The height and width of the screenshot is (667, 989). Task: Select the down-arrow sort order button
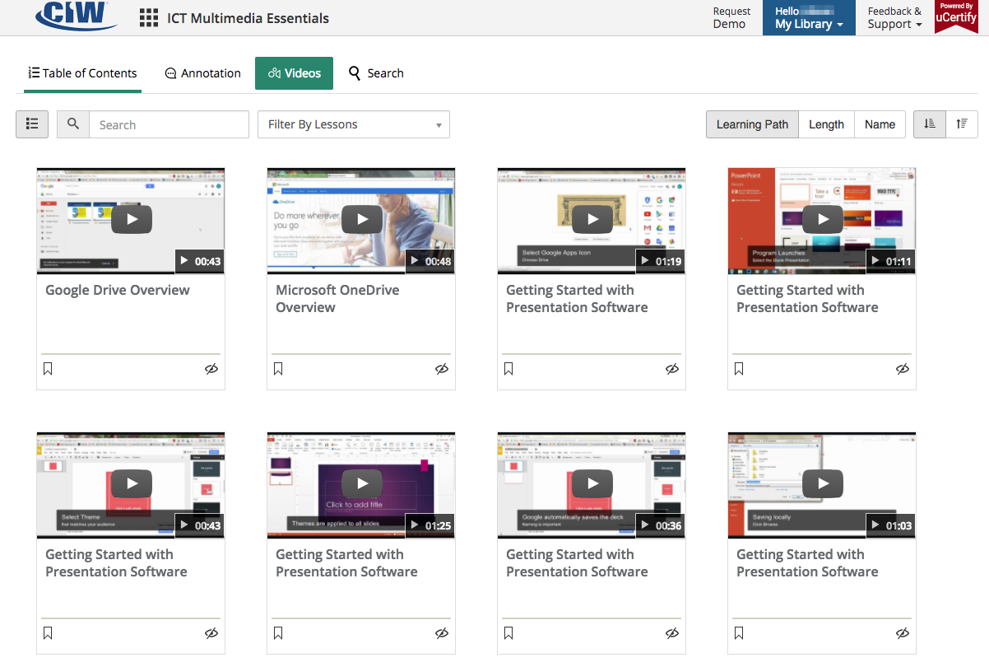pyautogui.click(x=930, y=124)
